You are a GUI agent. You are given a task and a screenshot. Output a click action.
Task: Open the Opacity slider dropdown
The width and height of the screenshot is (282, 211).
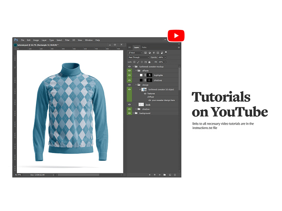165,57
